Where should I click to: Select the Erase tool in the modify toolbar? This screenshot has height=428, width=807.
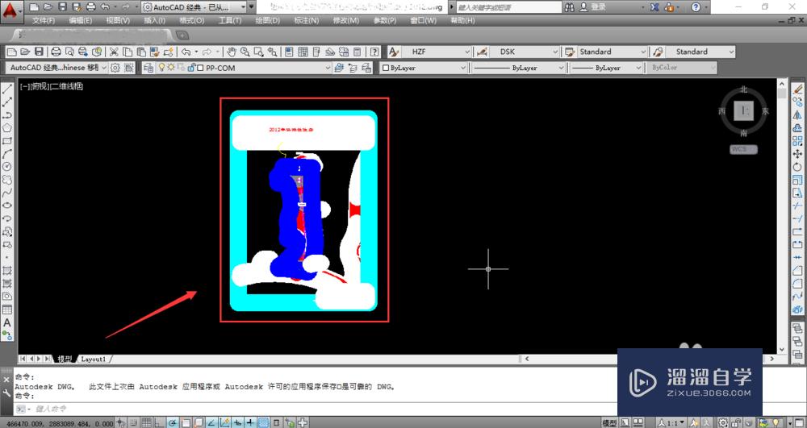pyautogui.click(x=798, y=89)
